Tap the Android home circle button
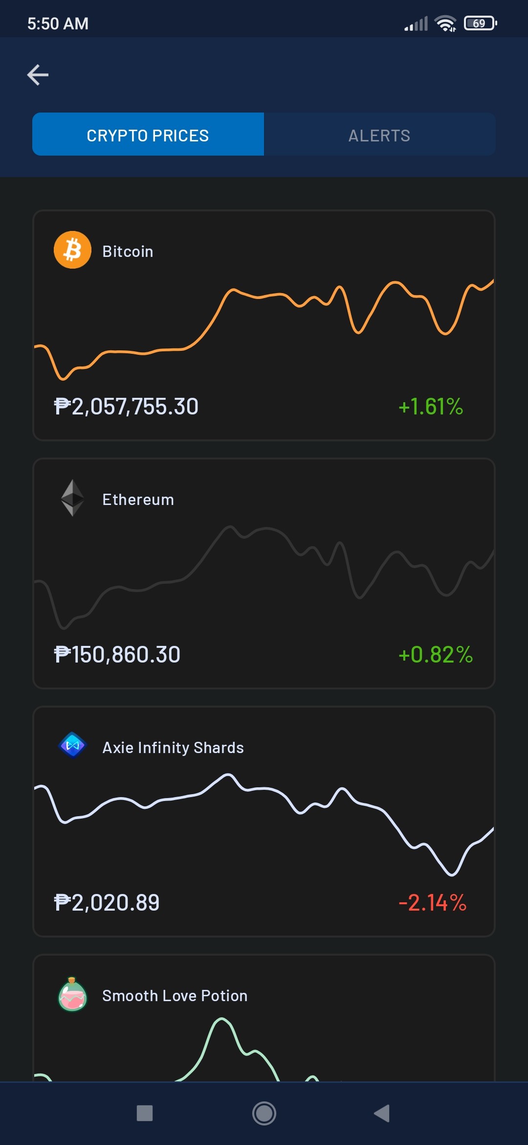528x1145 pixels. 264,1113
